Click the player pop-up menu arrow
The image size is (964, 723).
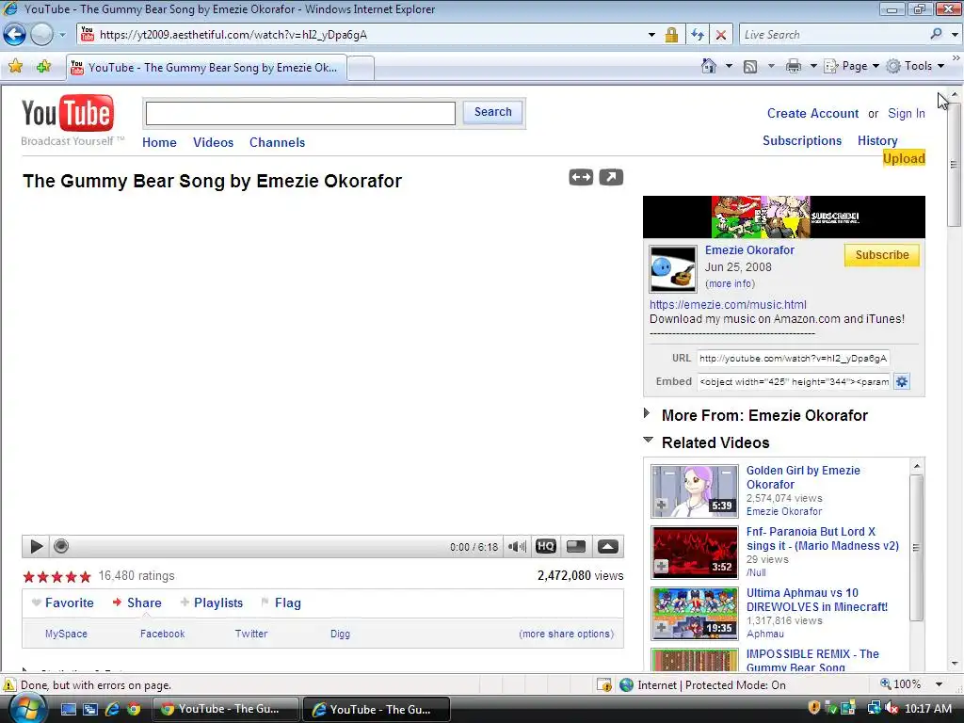607,547
